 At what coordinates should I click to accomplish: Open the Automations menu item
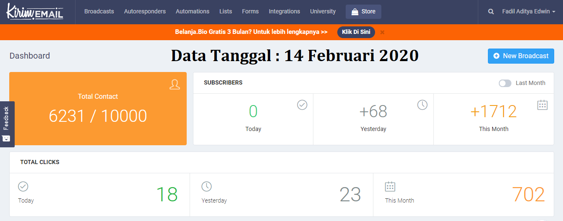[193, 12]
